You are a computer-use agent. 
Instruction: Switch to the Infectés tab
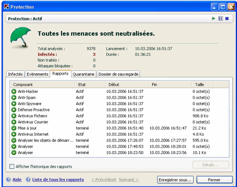coord(15,74)
